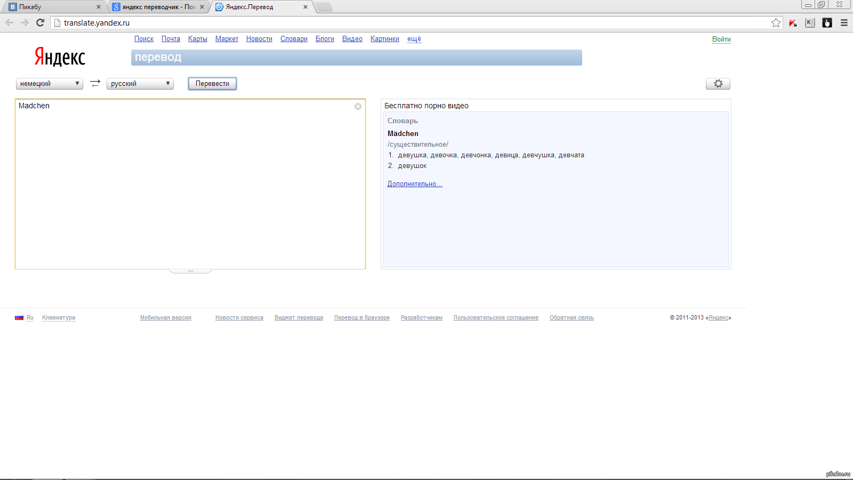Expand the ещё services menu

click(414, 39)
